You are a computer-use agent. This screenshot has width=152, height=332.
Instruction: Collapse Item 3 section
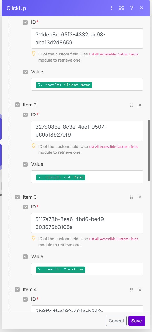pyautogui.click(x=17, y=197)
